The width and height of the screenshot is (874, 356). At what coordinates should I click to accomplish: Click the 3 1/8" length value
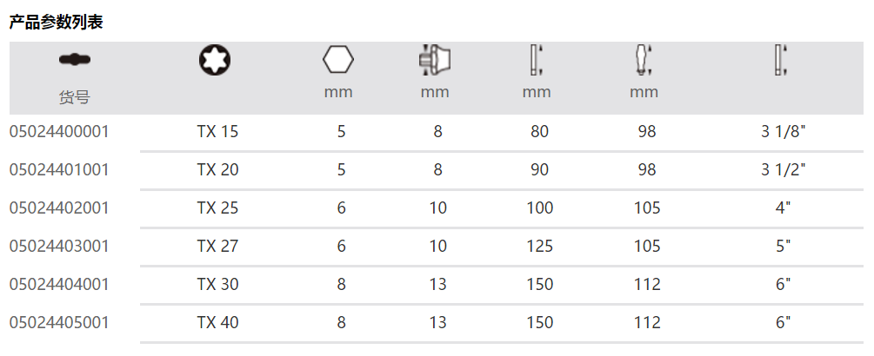tap(784, 132)
